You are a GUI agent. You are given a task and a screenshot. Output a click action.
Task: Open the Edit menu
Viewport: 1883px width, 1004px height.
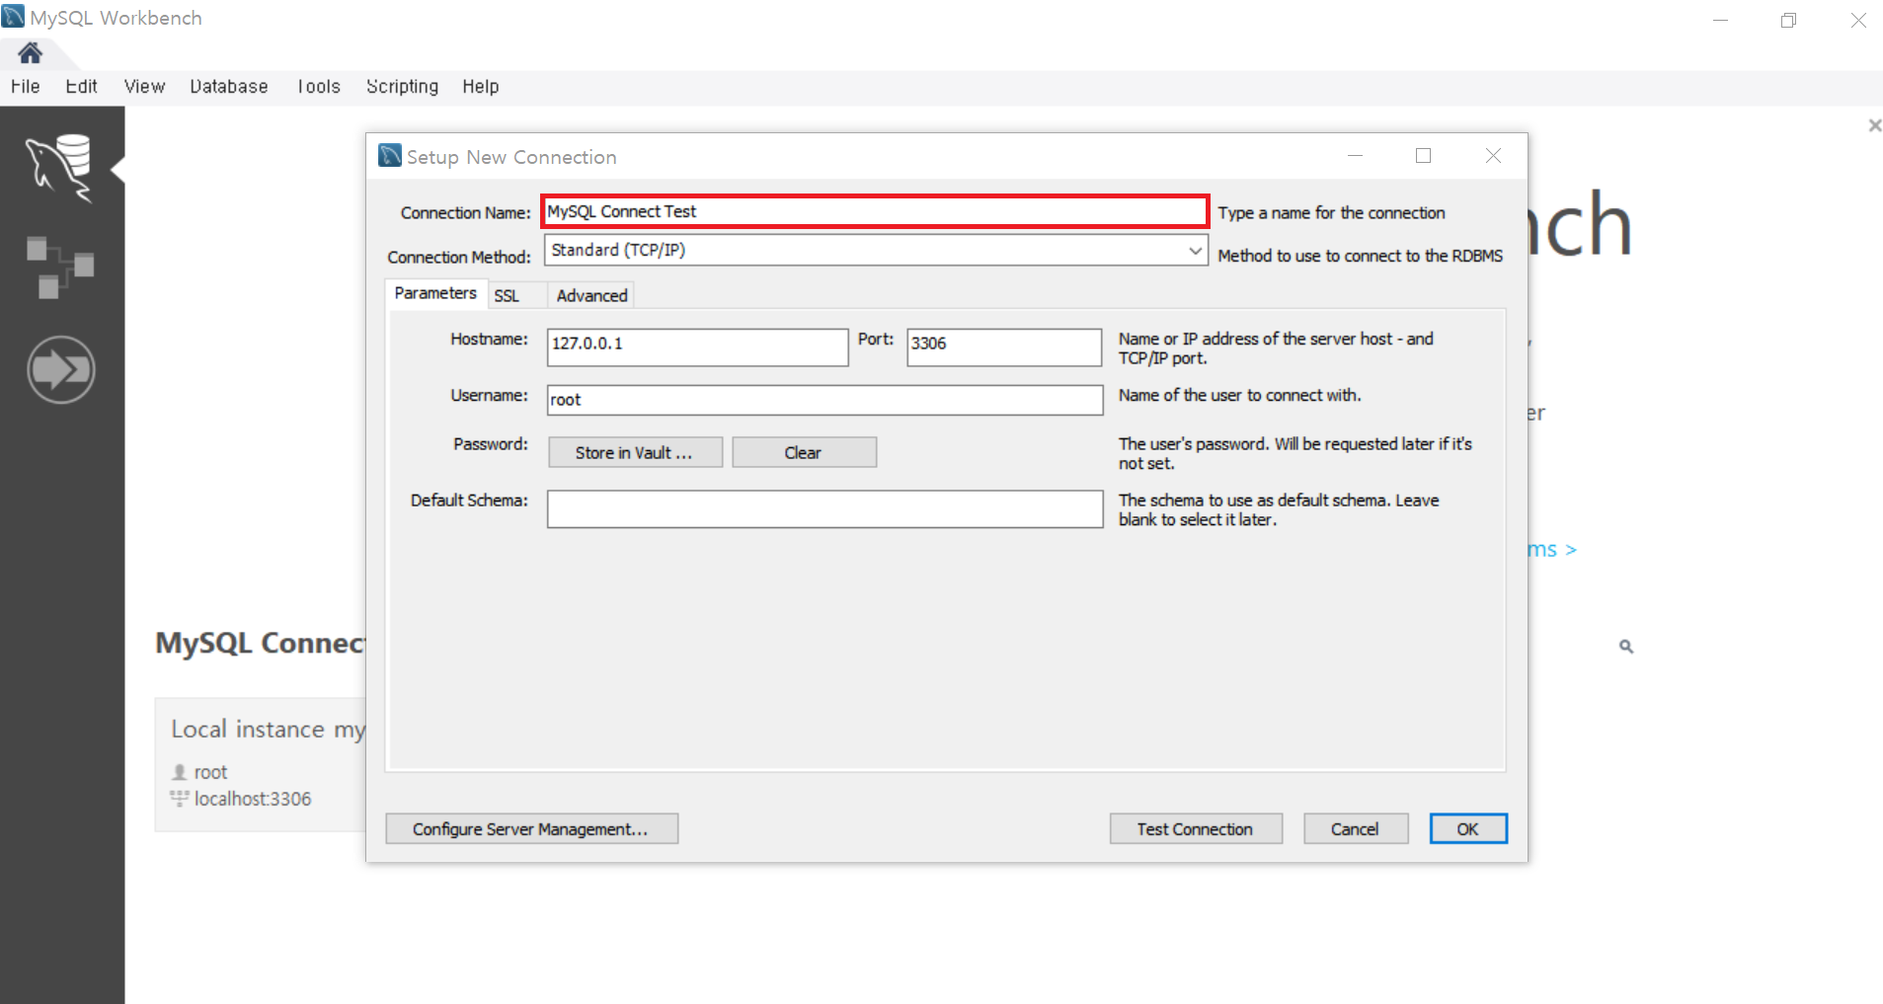coord(81,87)
